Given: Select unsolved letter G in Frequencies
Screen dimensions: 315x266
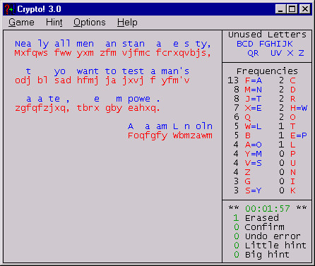Looking at the screenshot, I should pyautogui.click(x=248, y=181).
